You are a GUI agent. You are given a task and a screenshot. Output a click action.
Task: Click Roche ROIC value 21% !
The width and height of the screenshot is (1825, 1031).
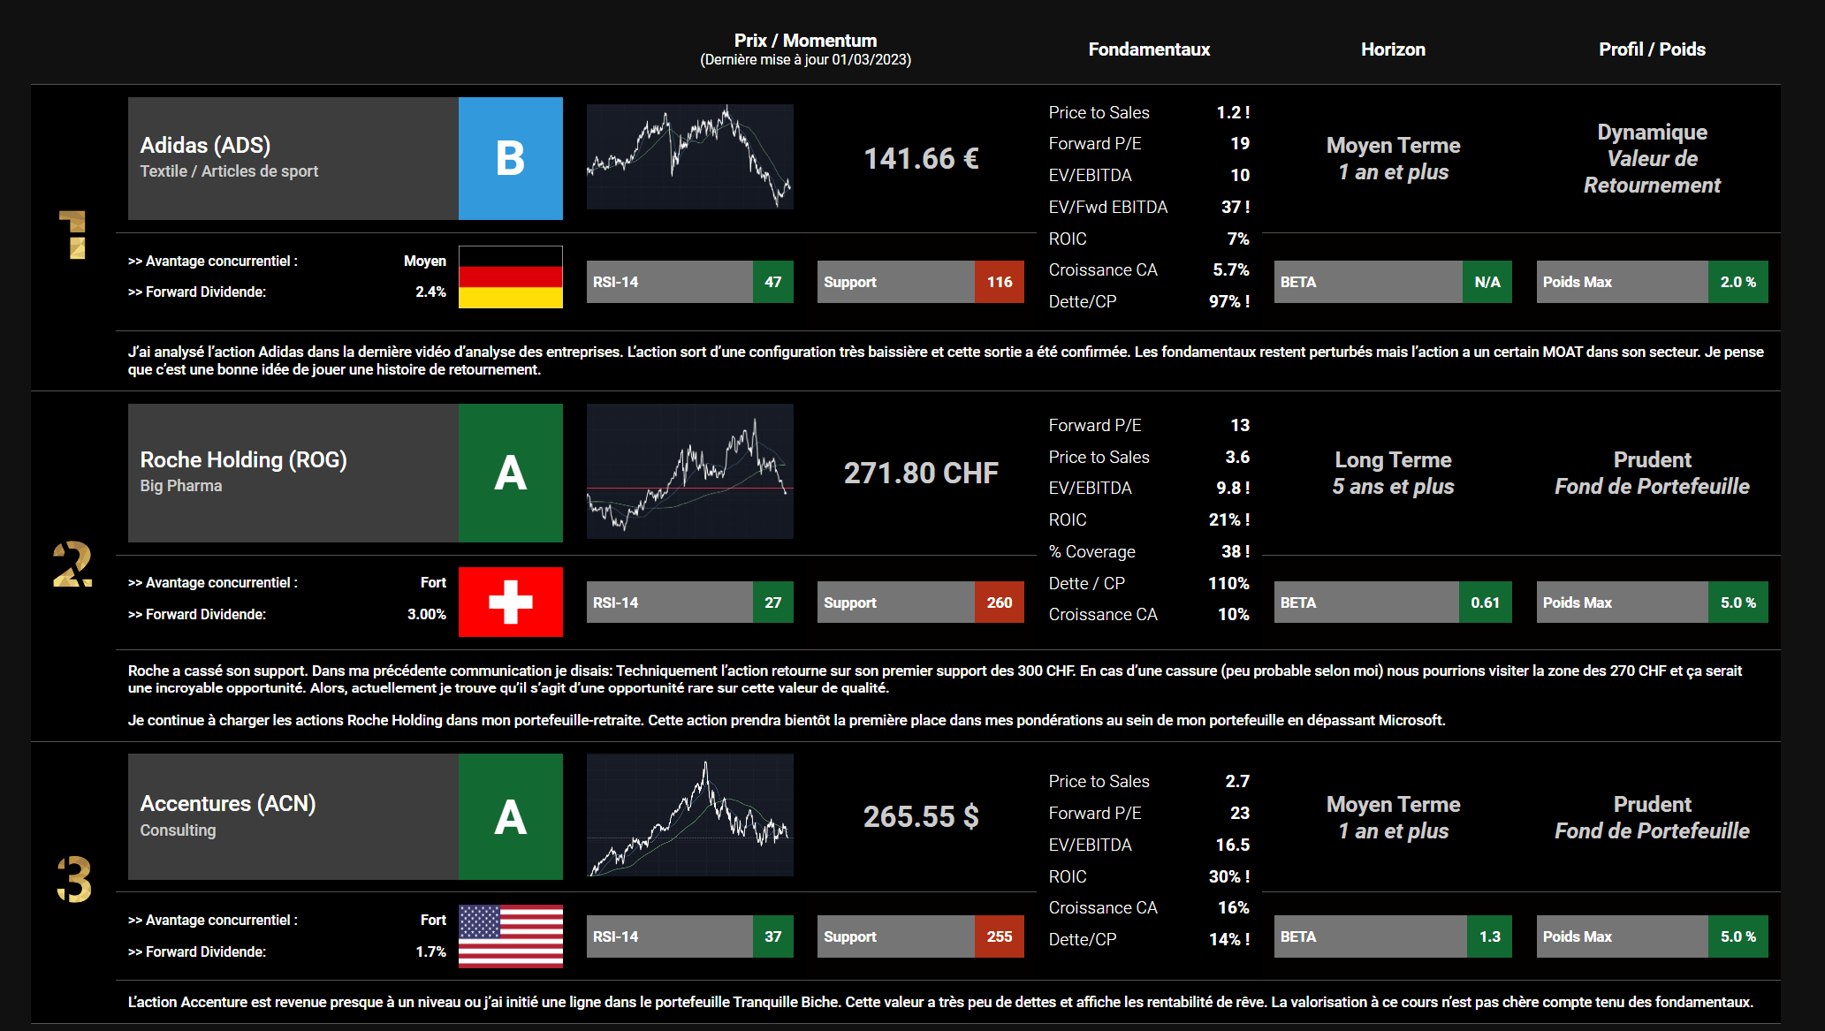click(1229, 519)
